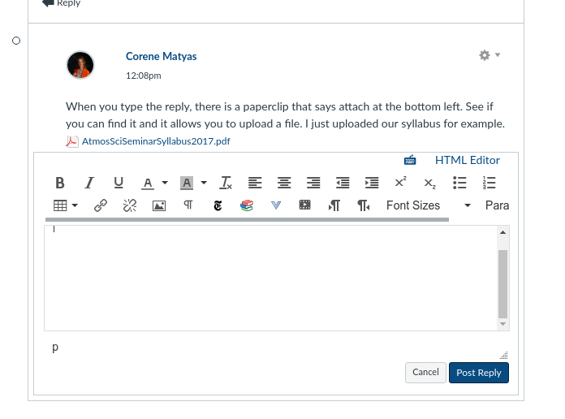Align text left
The height and width of the screenshot is (419, 565).
pyautogui.click(x=255, y=183)
